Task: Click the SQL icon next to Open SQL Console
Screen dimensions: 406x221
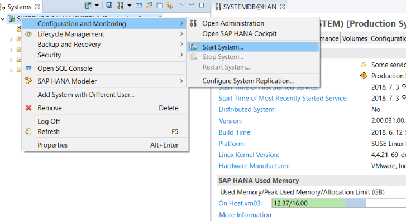Action: point(28,68)
